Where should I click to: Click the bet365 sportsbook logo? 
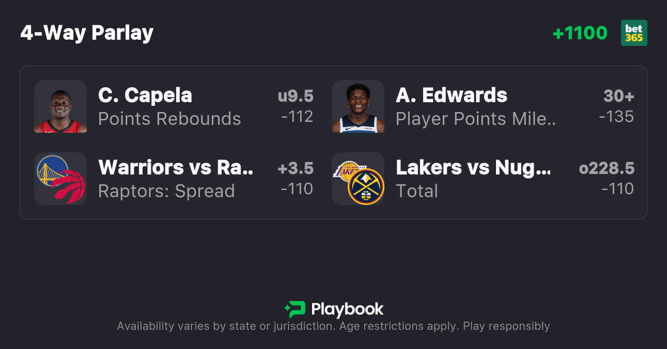pos(634,33)
